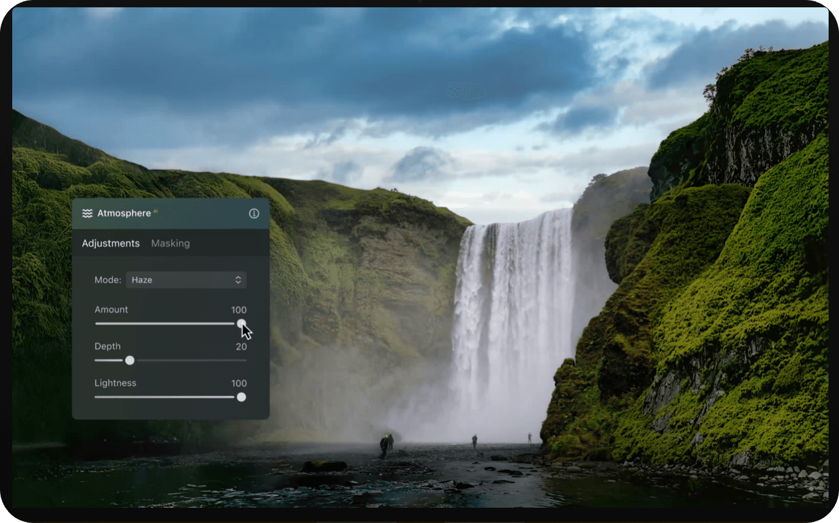
Task: Click the Amount value 100
Action: (x=238, y=310)
